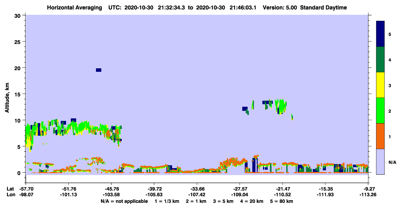Click the yellow color bar segment for 3
This screenshot has height=210, width=409.
point(380,85)
